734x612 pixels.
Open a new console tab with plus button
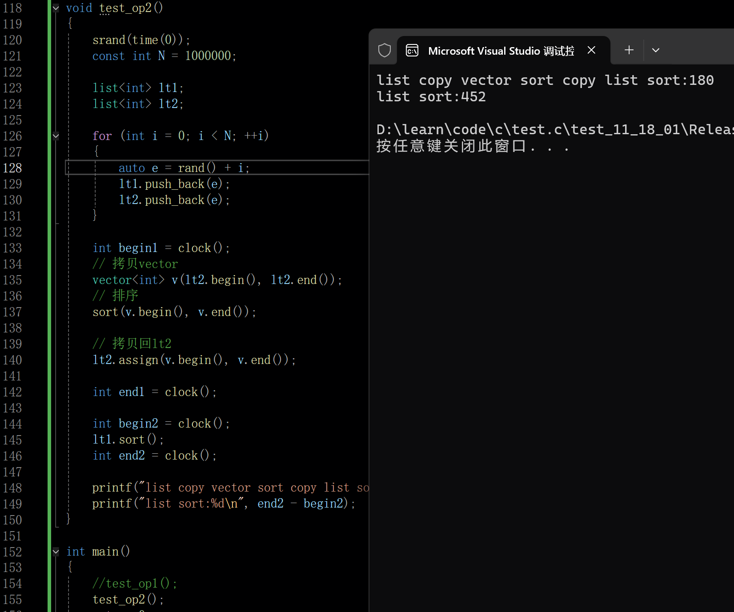tap(629, 50)
